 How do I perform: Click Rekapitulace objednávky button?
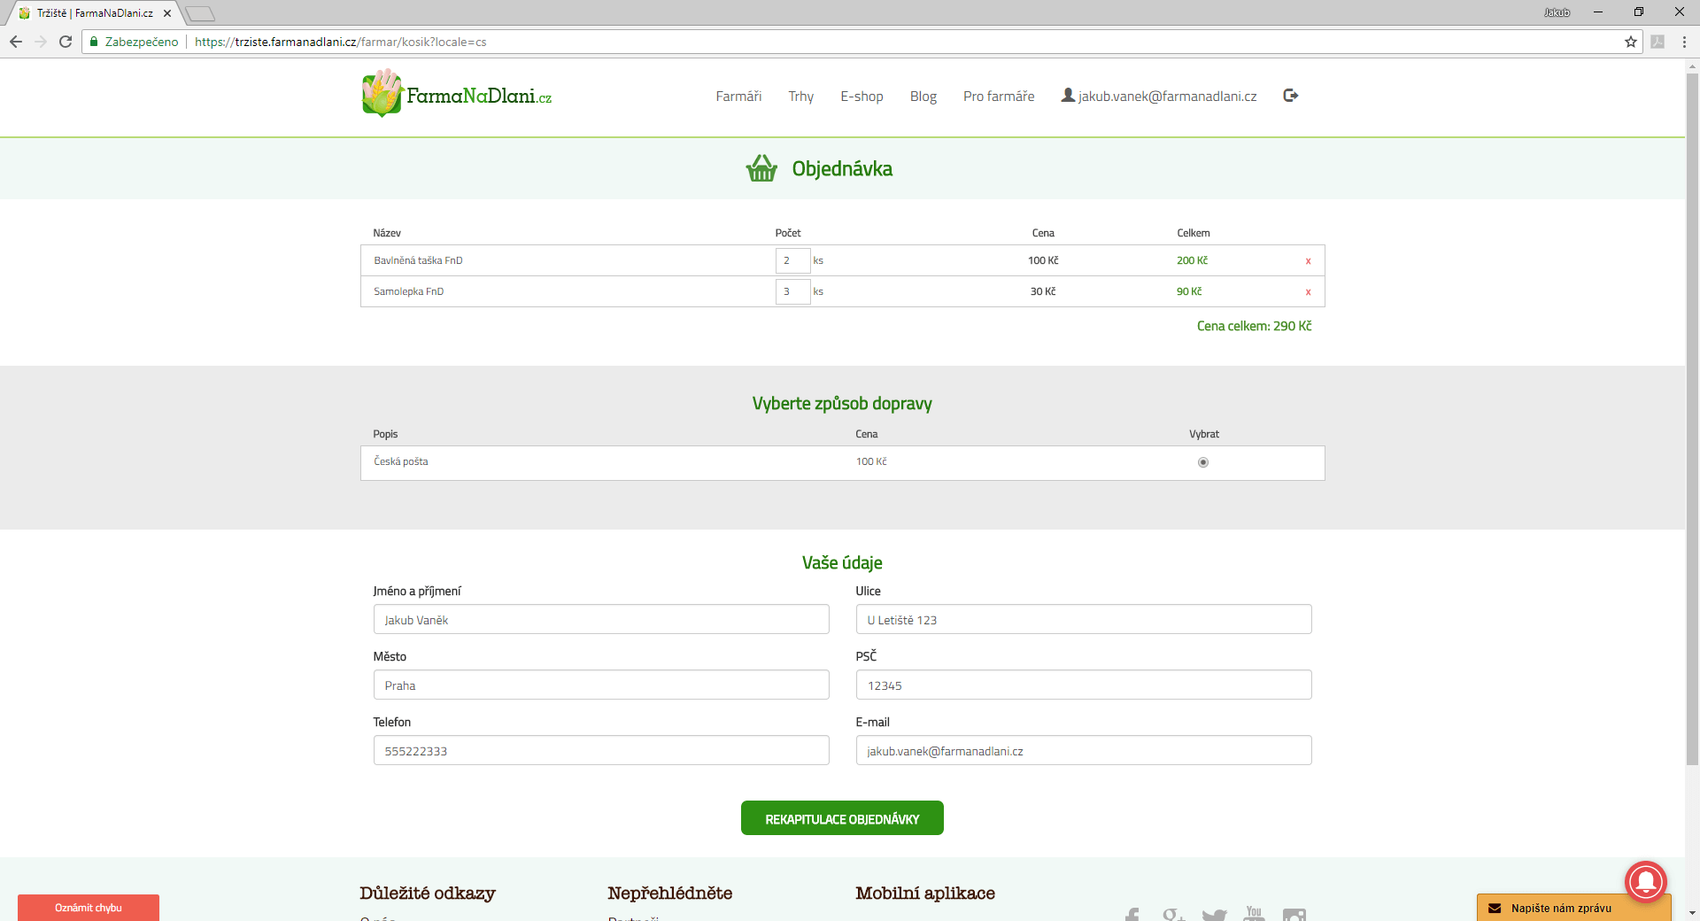click(841, 818)
